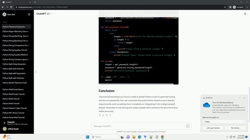Click the Conclusion heading text
Screen dimensions: 250x140
[107, 91]
